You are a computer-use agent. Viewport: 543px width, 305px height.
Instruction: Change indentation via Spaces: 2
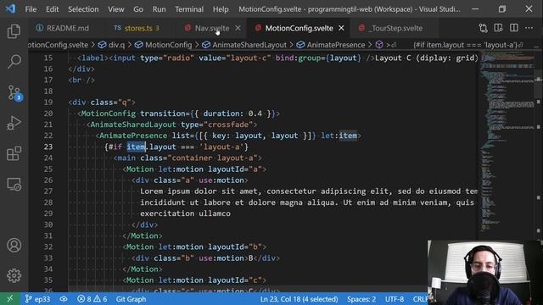point(361,299)
